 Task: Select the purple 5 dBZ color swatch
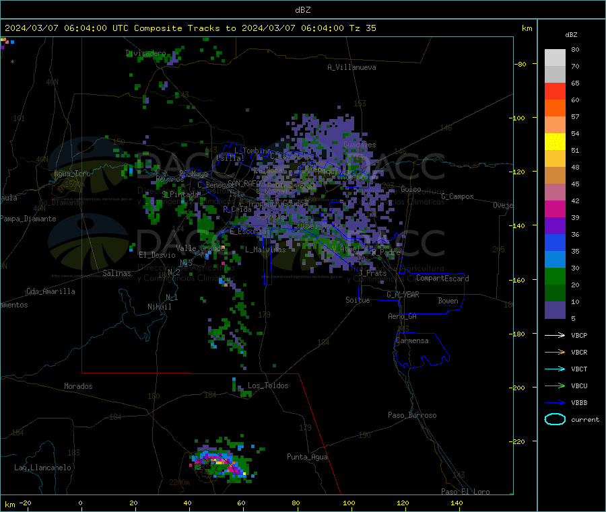point(555,310)
